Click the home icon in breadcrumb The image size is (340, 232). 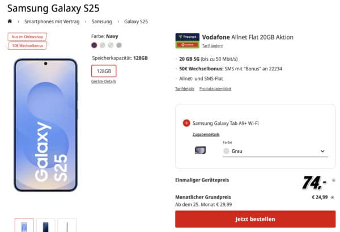[x=10, y=22]
